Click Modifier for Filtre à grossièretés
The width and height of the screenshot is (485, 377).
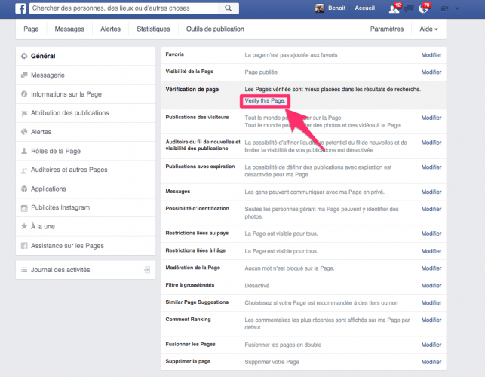tap(431, 286)
